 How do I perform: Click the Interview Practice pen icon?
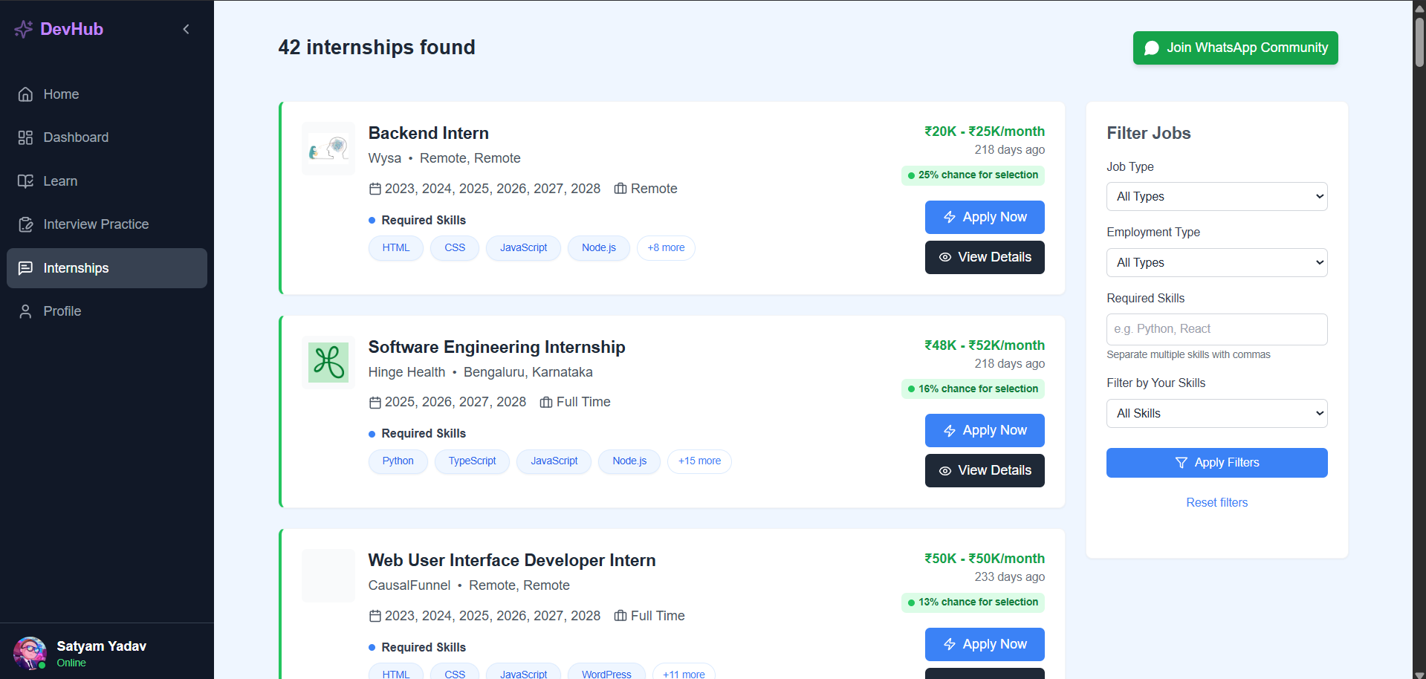(x=25, y=224)
